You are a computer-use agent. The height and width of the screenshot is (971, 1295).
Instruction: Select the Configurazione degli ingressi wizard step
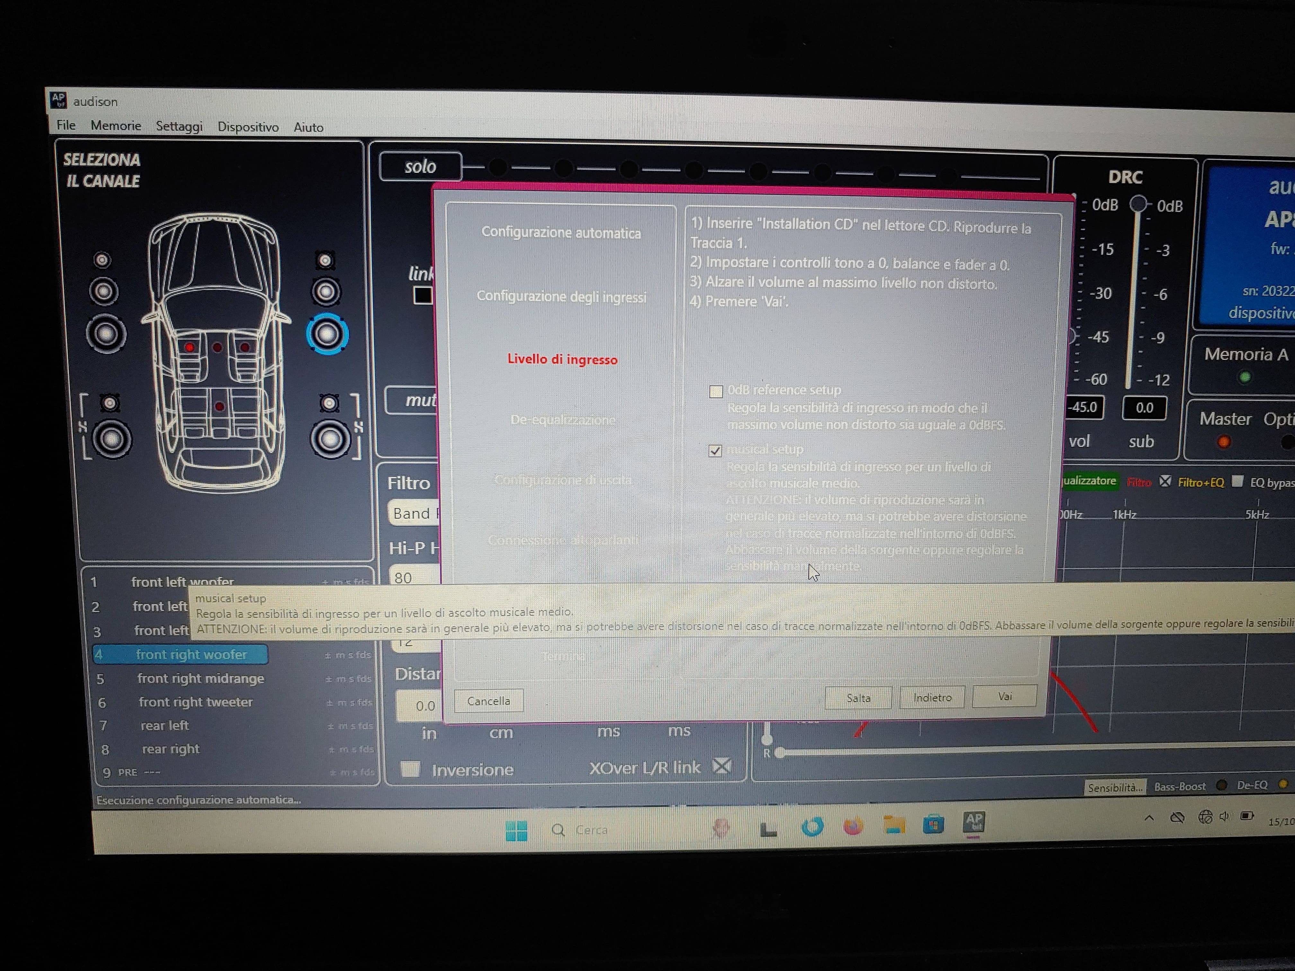tap(561, 297)
